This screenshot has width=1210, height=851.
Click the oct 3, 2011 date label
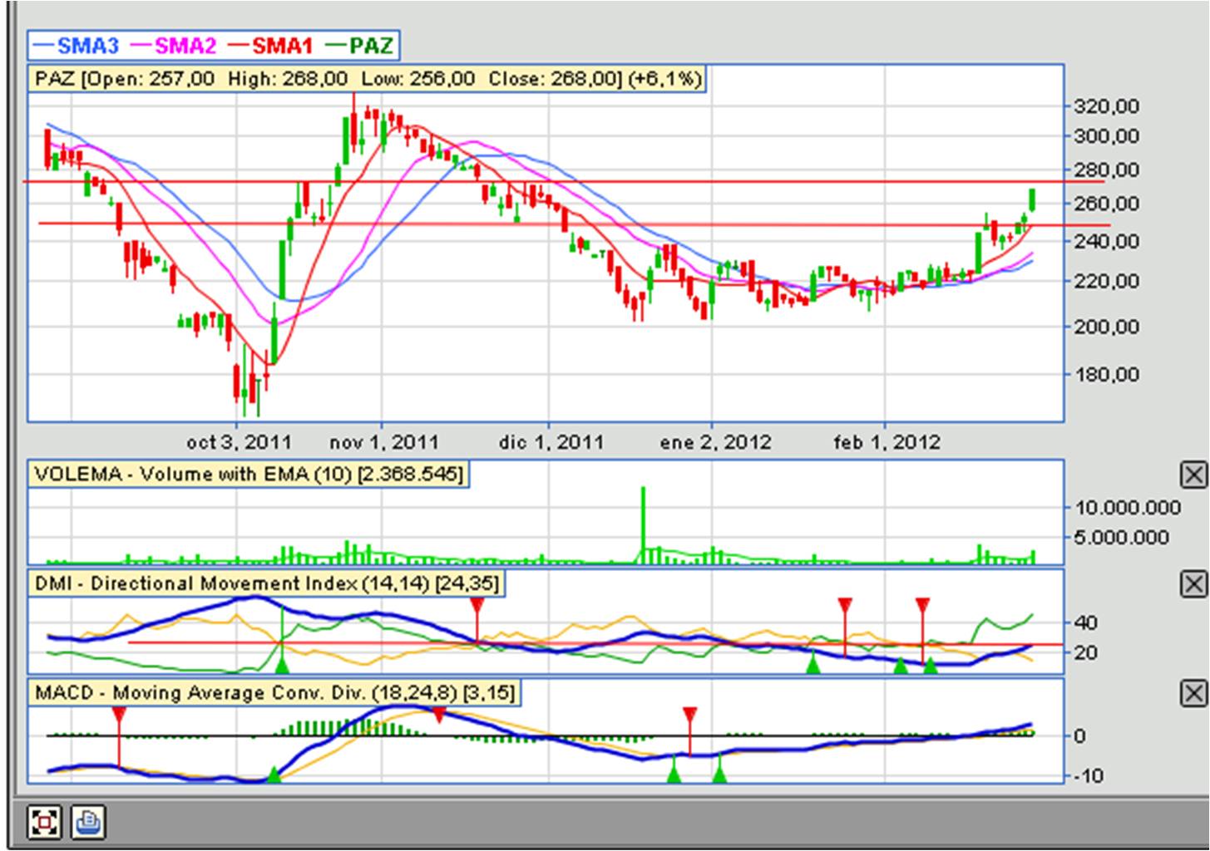[239, 442]
